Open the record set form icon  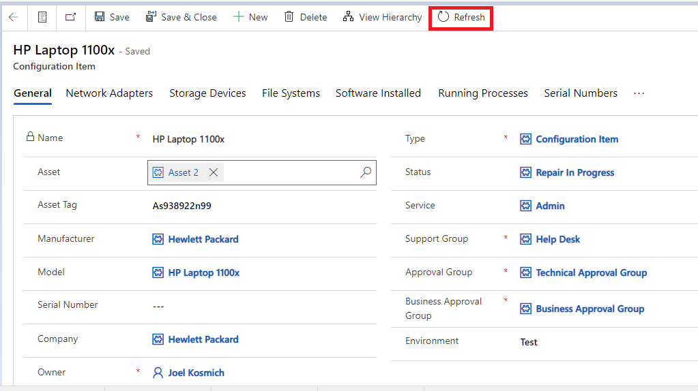point(42,17)
